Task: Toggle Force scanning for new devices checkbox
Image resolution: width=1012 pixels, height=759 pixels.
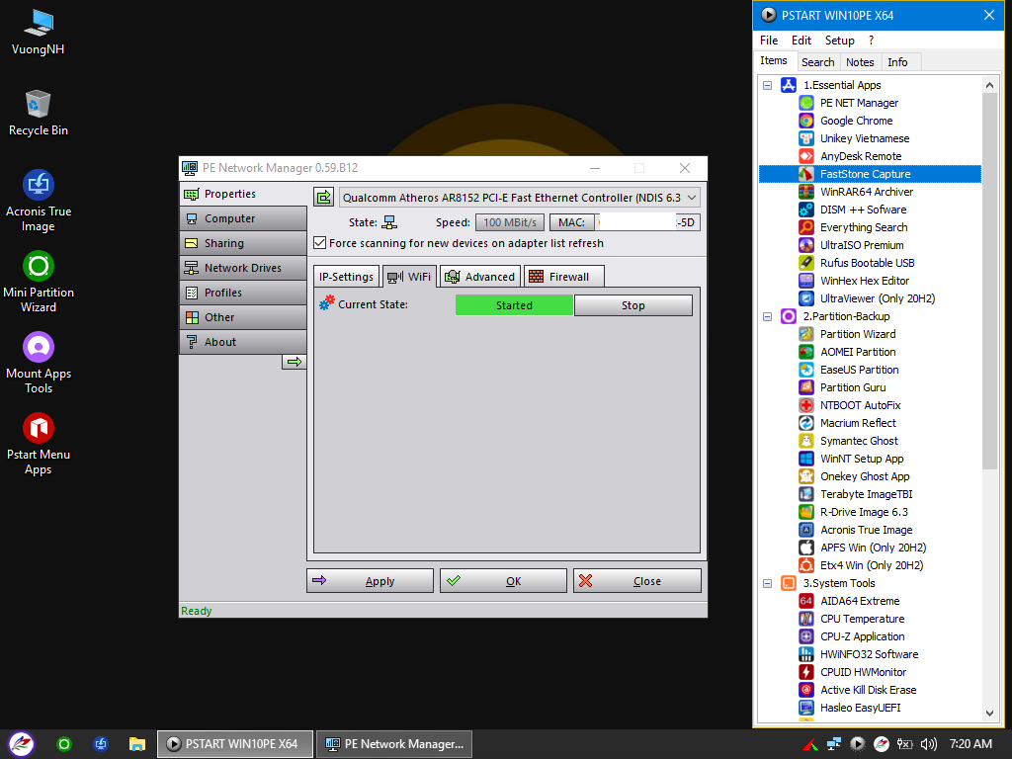Action: [319, 243]
